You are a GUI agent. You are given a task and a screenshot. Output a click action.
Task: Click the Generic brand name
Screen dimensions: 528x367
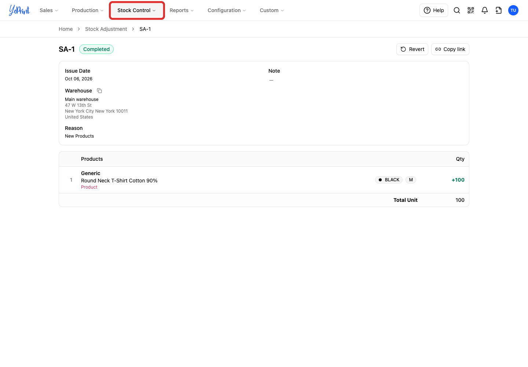coord(91,173)
